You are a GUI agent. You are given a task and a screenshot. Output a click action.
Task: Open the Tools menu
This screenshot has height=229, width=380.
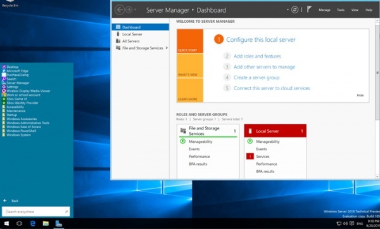click(x=341, y=10)
